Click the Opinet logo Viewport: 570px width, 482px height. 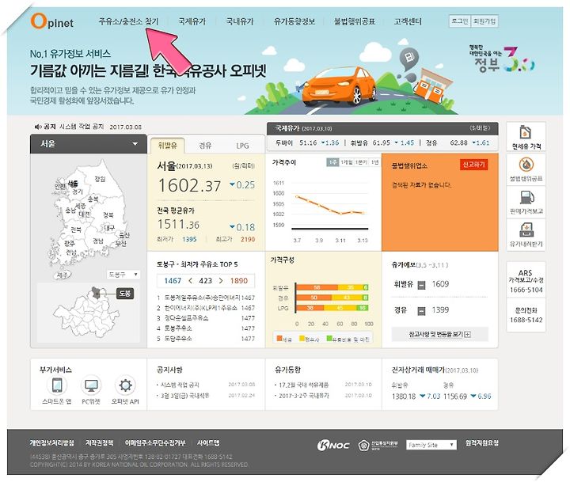point(52,21)
